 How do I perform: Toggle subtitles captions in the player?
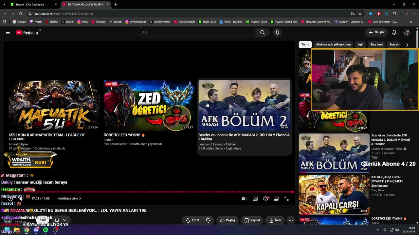tap(255, 198)
